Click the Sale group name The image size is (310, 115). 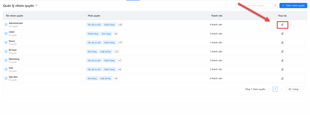(x=11, y=68)
